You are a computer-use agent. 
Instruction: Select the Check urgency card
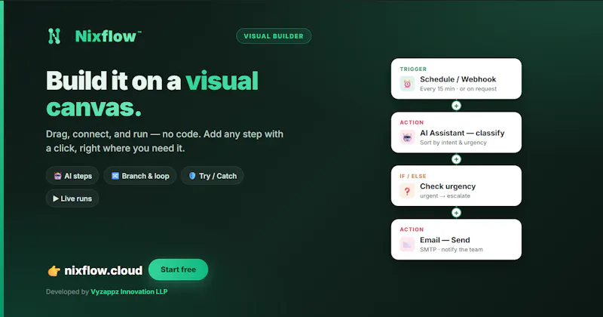(x=456, y=186)
